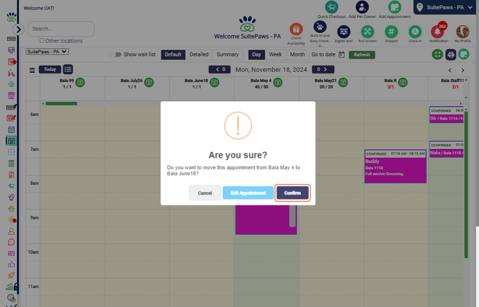479x307 pixels.
Task: Click the green vertical scrollbar on right edge
Action: click(466, 185)
